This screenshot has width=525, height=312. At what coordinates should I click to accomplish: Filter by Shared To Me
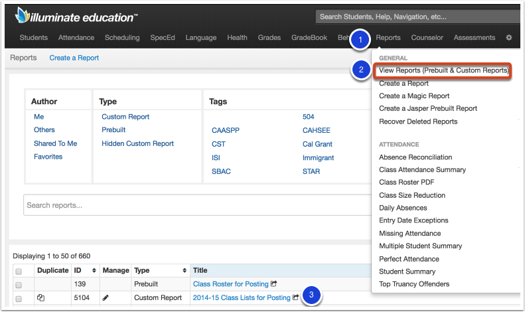pos(55,143)
